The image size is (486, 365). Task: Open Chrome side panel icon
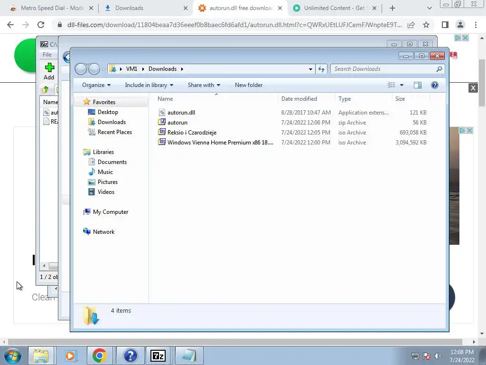click(x=445, y=25)
